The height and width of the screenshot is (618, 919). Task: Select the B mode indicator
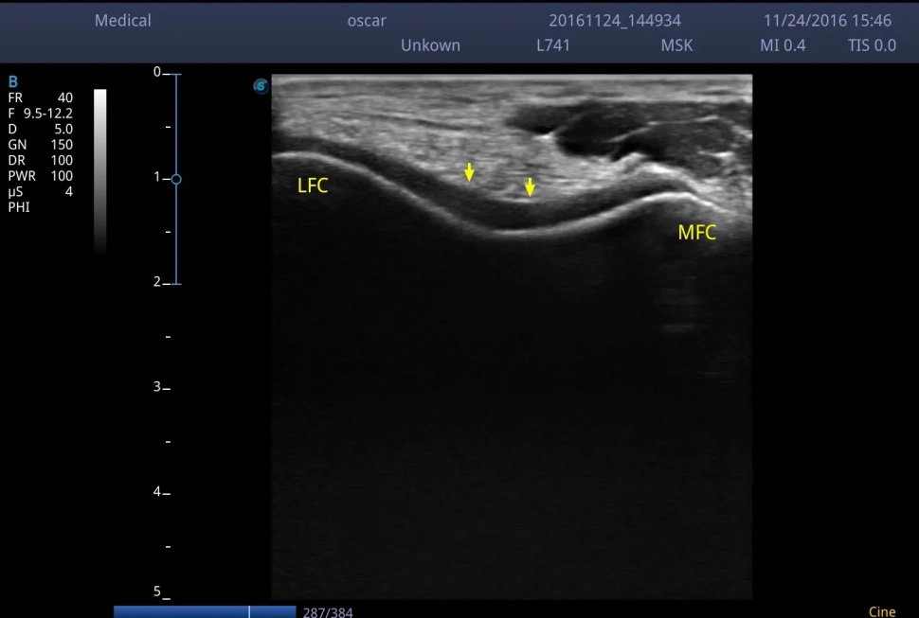pyautogui.click(x=13, y=82)
